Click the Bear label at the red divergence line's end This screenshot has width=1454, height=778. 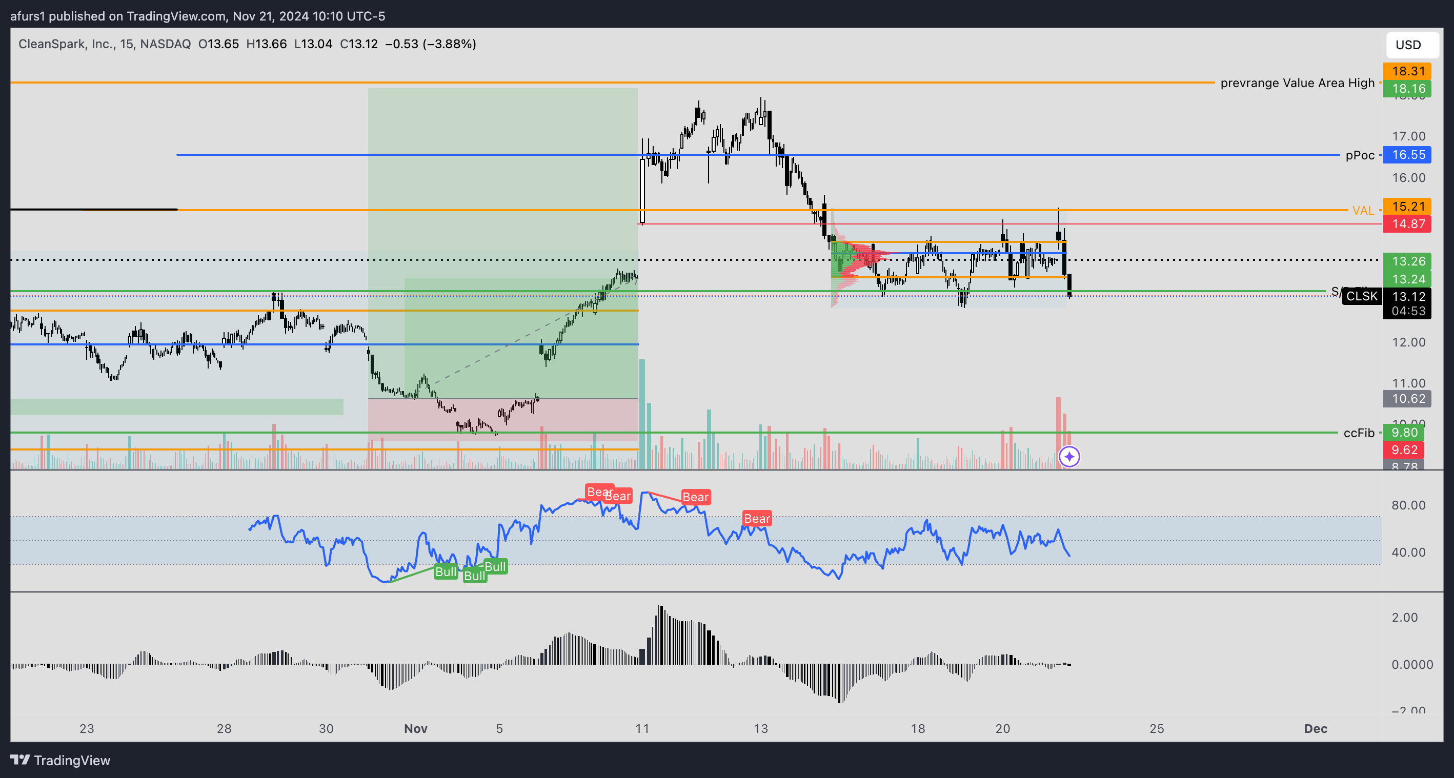pos(695,497)
